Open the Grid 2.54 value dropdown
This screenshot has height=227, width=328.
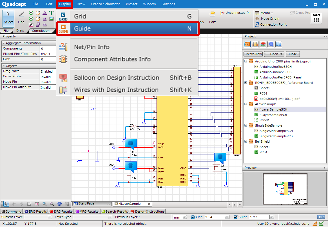[x=227, y=217]
